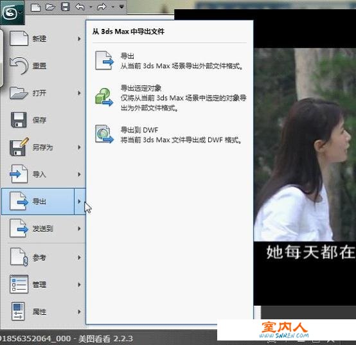Screen dimensions: 356x345
Task: Select the 新建 menu entry
Action: [x=43, y=39]
